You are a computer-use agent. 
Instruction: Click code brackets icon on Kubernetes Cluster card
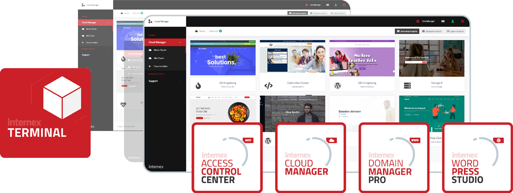click(268, 86)
